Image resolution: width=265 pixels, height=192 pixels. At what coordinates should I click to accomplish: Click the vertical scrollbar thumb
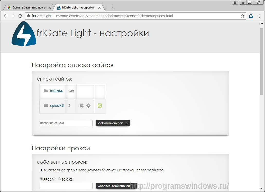point(262,61)
